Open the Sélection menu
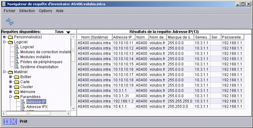The height and width of the screenshot is (128, 253). (27, 11)
